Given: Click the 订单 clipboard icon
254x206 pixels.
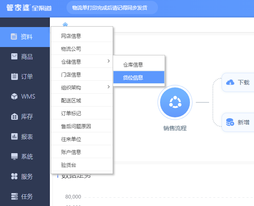Looking at the screenshot, I should pyautogui.click(x=15, y=77).
